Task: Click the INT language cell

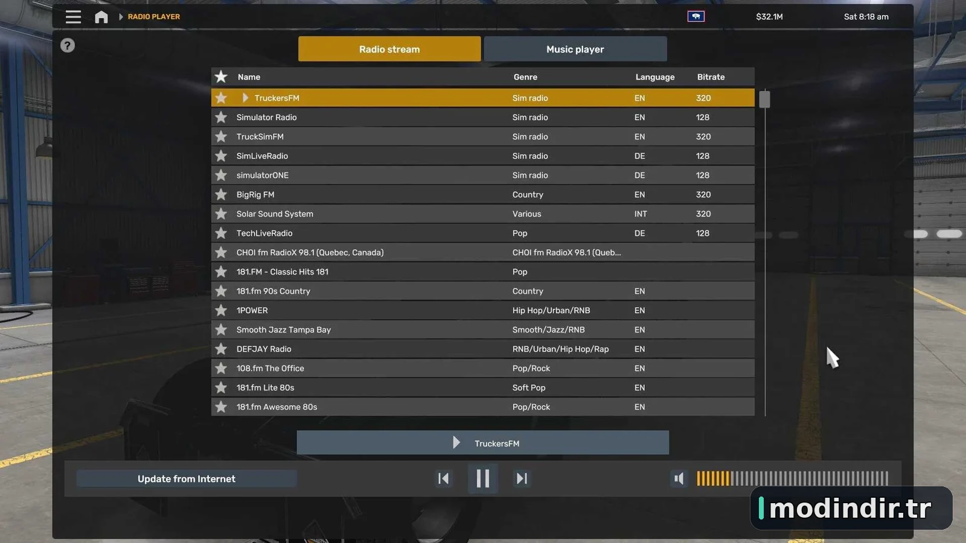Action: [641, 214]
